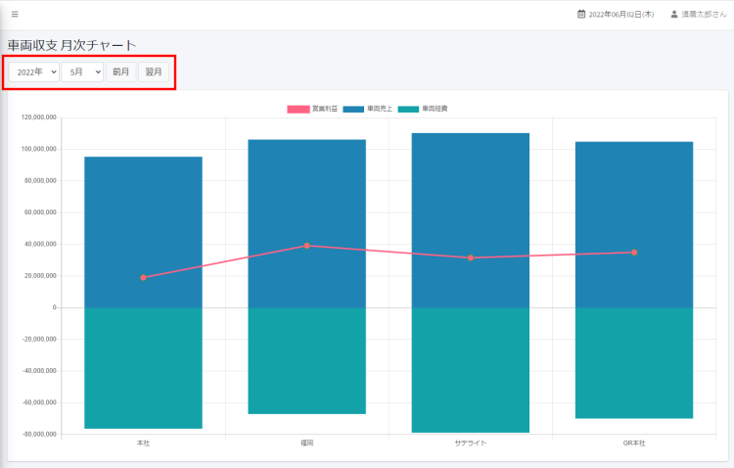Go to previous month with 前月 button

[x=121, y=71]
